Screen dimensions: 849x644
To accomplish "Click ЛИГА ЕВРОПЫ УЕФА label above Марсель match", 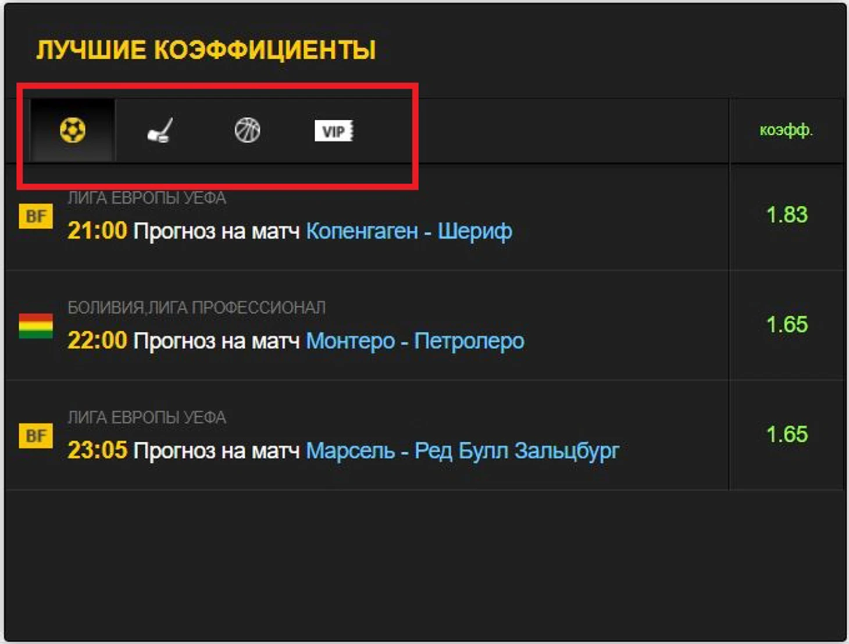I will coord(147,417).
